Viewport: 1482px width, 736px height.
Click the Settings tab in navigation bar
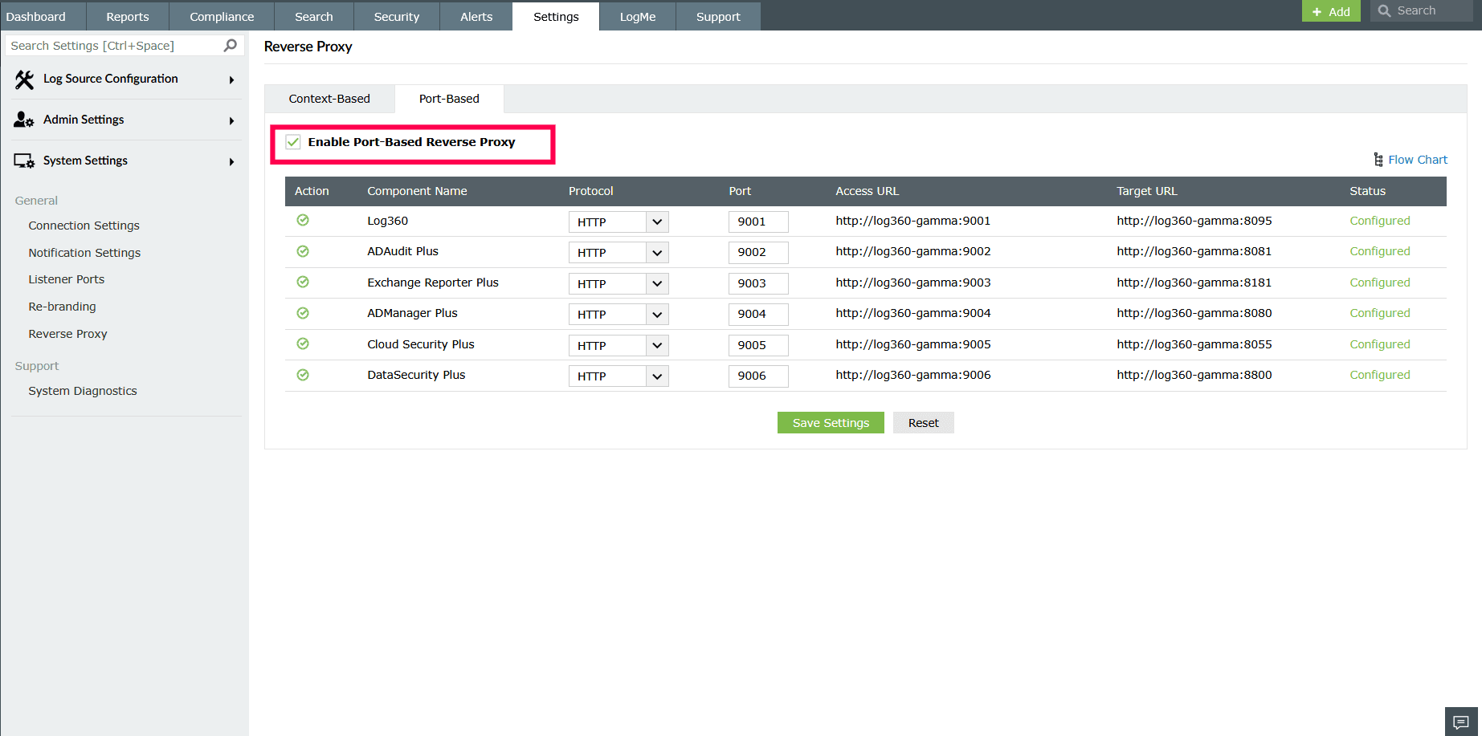pos(556,16)
